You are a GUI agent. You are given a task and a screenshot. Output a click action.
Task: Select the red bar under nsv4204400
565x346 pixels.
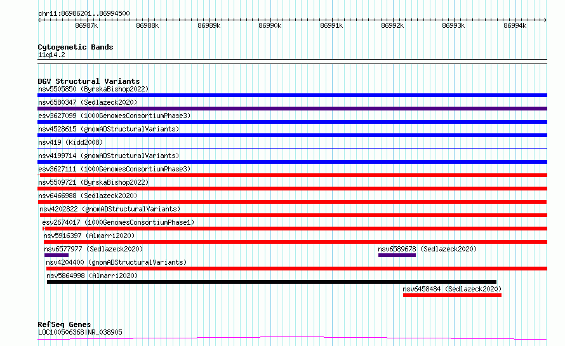click(297, 269)
